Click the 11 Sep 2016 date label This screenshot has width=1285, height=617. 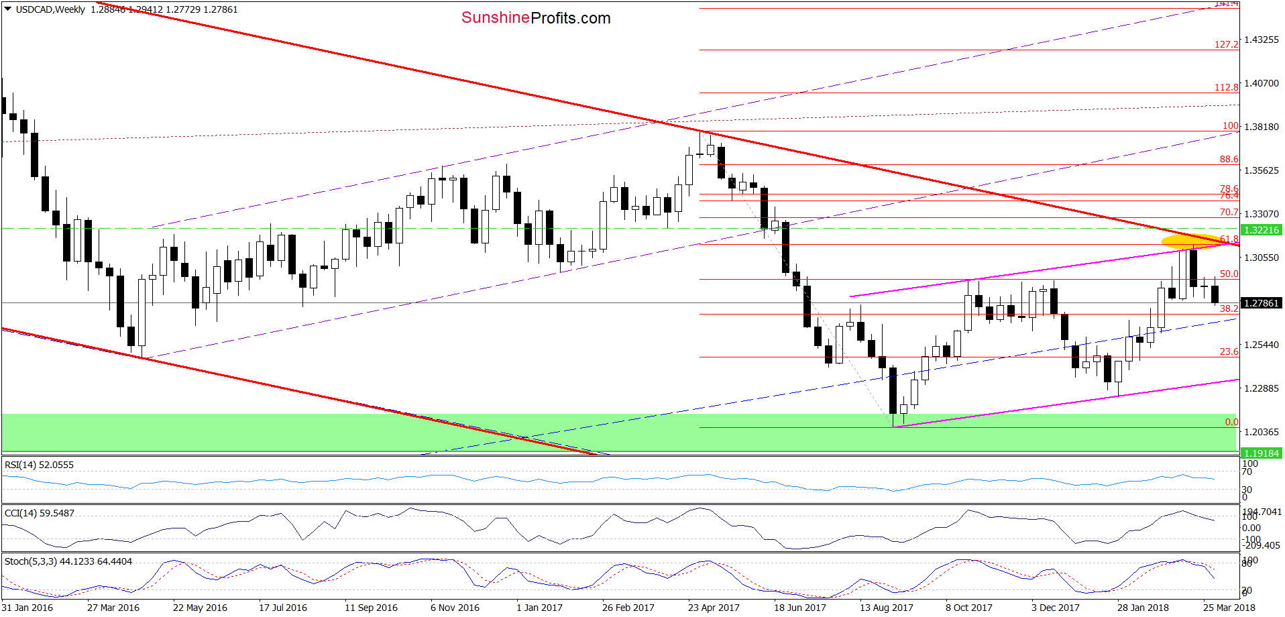[371, 608]
